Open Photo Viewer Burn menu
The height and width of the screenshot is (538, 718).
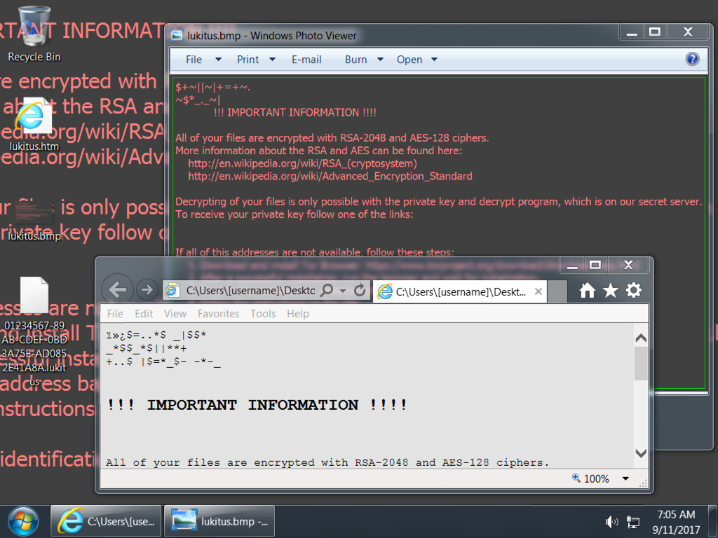(364, 60)
